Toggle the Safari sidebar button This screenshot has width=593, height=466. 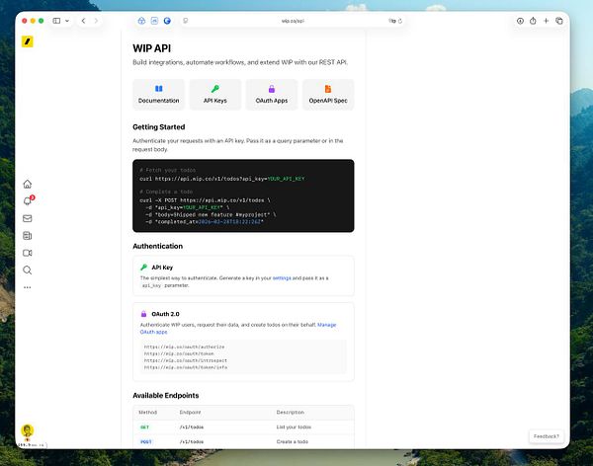56,21
